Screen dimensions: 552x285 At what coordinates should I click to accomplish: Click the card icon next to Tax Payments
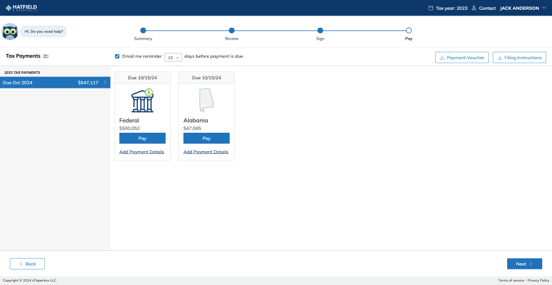point(46,56)
